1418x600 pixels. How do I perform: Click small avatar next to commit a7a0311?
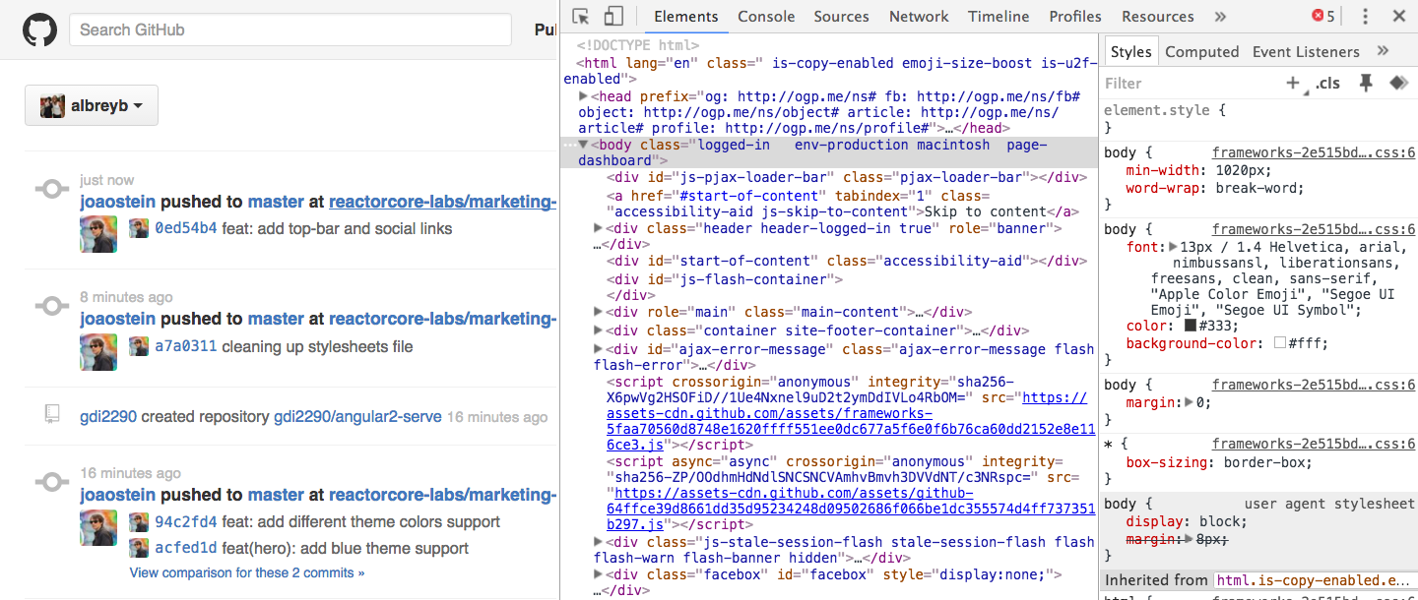point(139,346)
